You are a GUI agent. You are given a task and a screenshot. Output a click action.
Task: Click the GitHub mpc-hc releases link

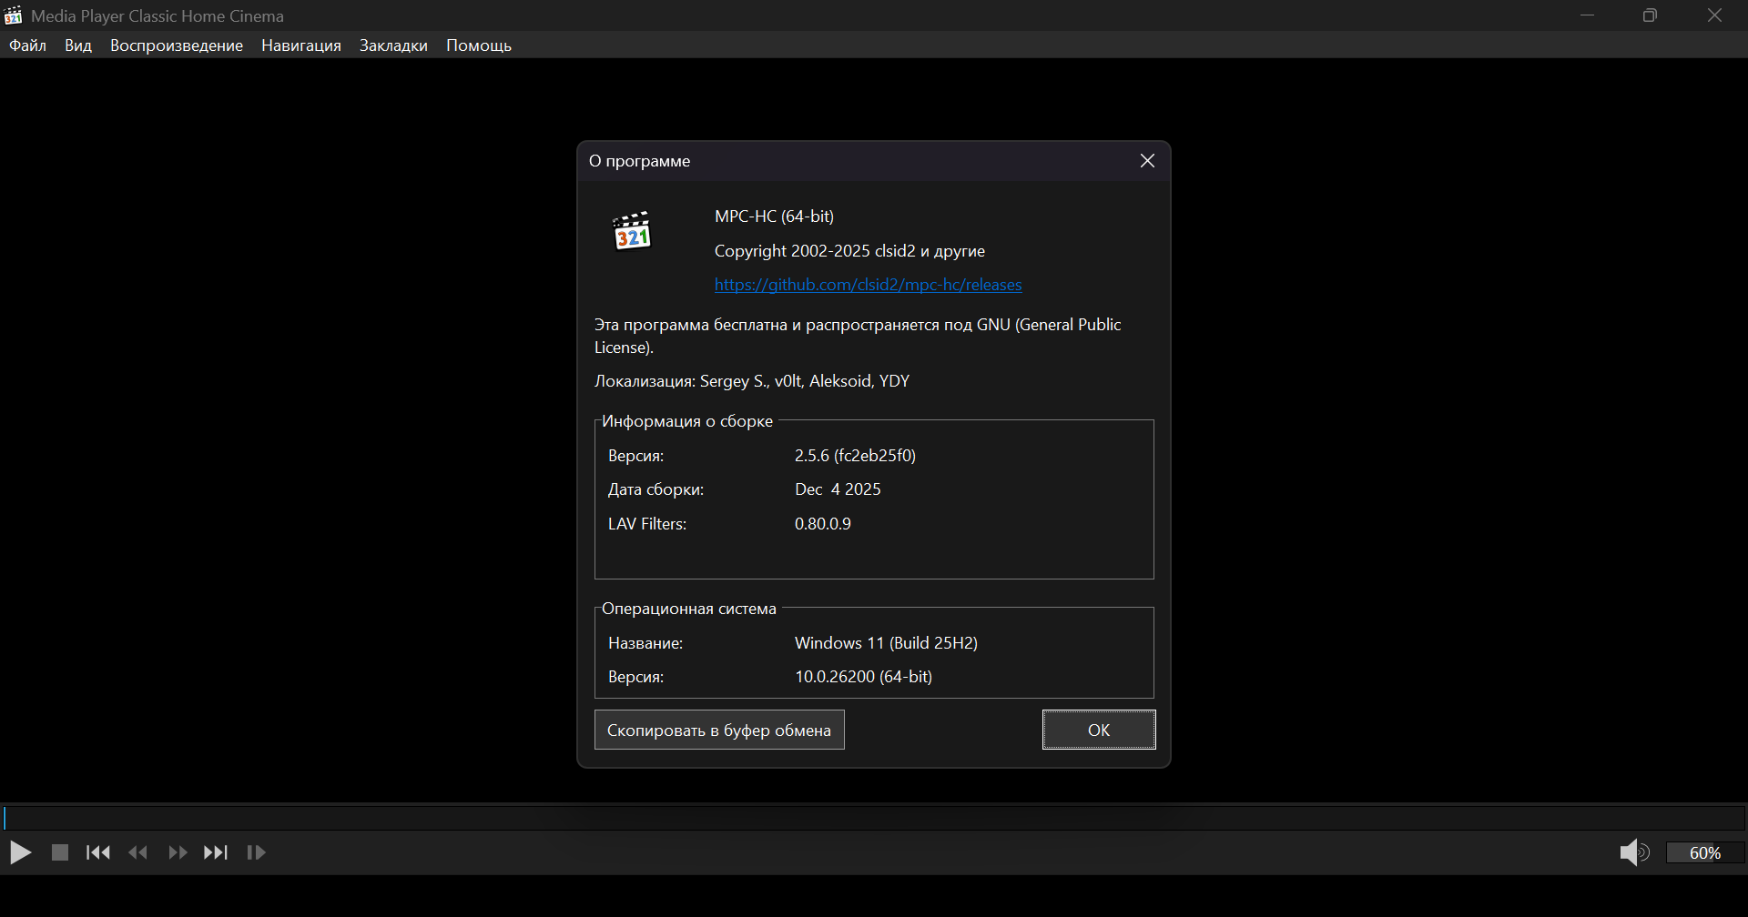tap(868, 285)
